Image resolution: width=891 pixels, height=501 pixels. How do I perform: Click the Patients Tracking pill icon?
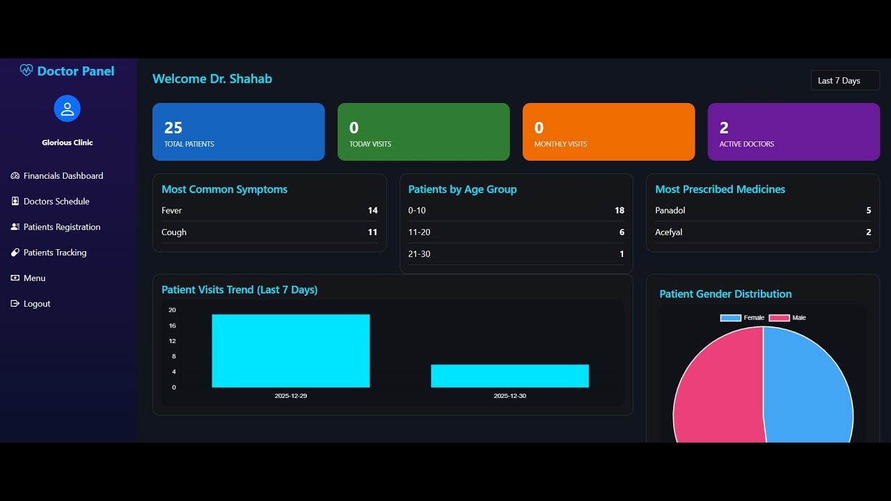(x=15, y=253)
